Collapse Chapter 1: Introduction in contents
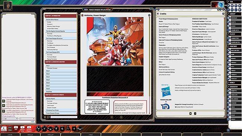This screenshot has width=242, height=136. [x=61, y=16]
